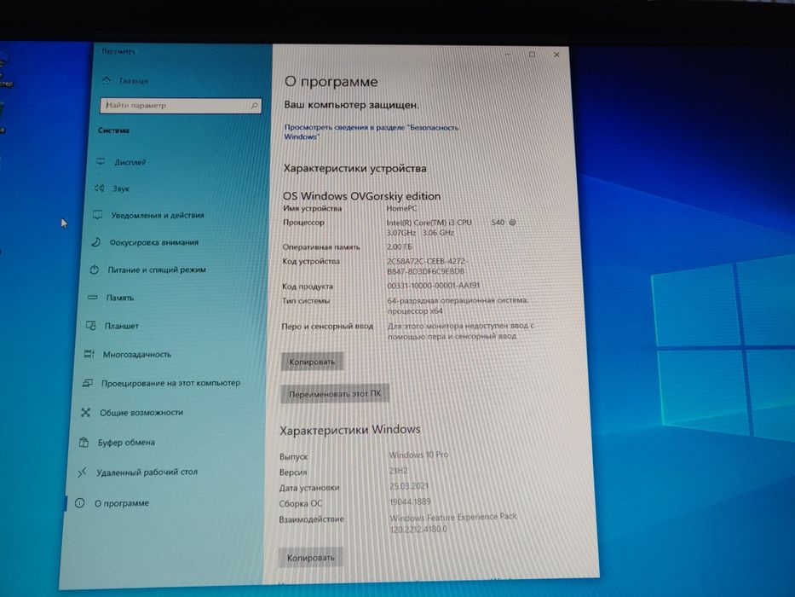
Task: Open the Безопасность Windows details link
Action: [x=371, y=132]
